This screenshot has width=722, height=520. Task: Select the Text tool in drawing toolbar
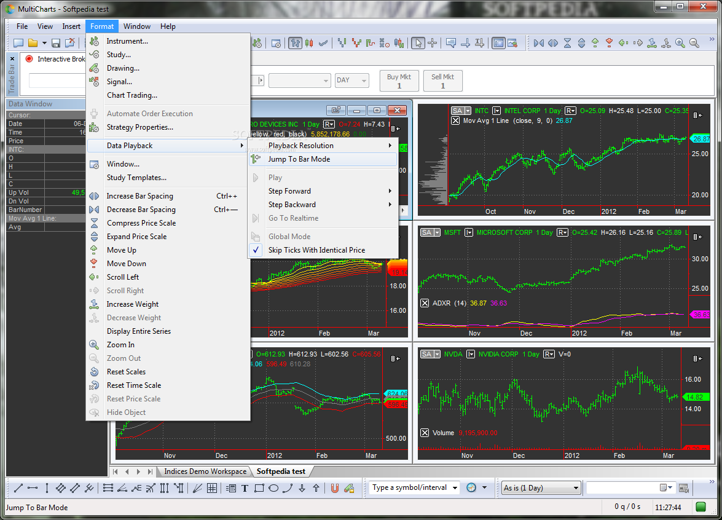(245, 488)
